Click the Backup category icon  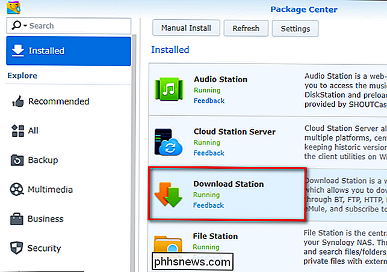click(17, 160)
